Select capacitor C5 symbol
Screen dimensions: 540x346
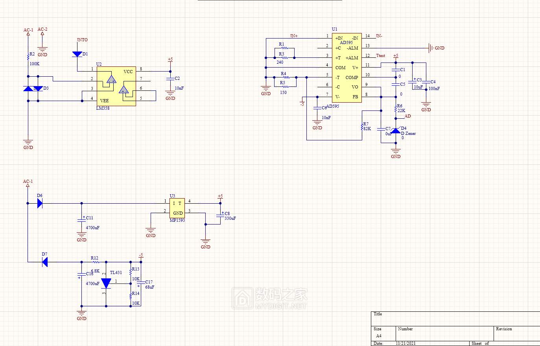[396, 84]
